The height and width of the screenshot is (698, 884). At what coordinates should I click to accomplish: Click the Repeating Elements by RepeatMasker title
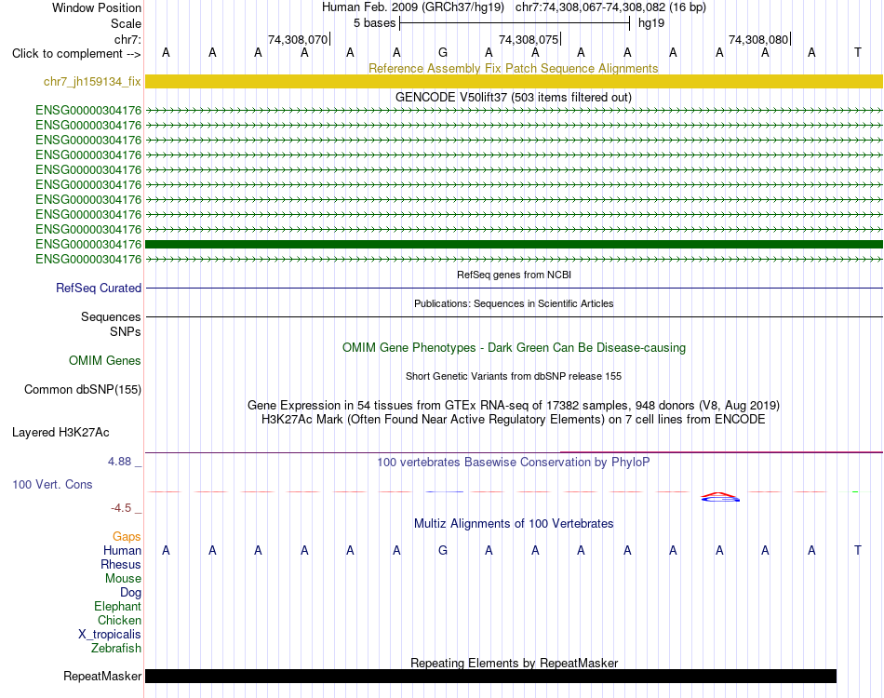tap(514, 663)
